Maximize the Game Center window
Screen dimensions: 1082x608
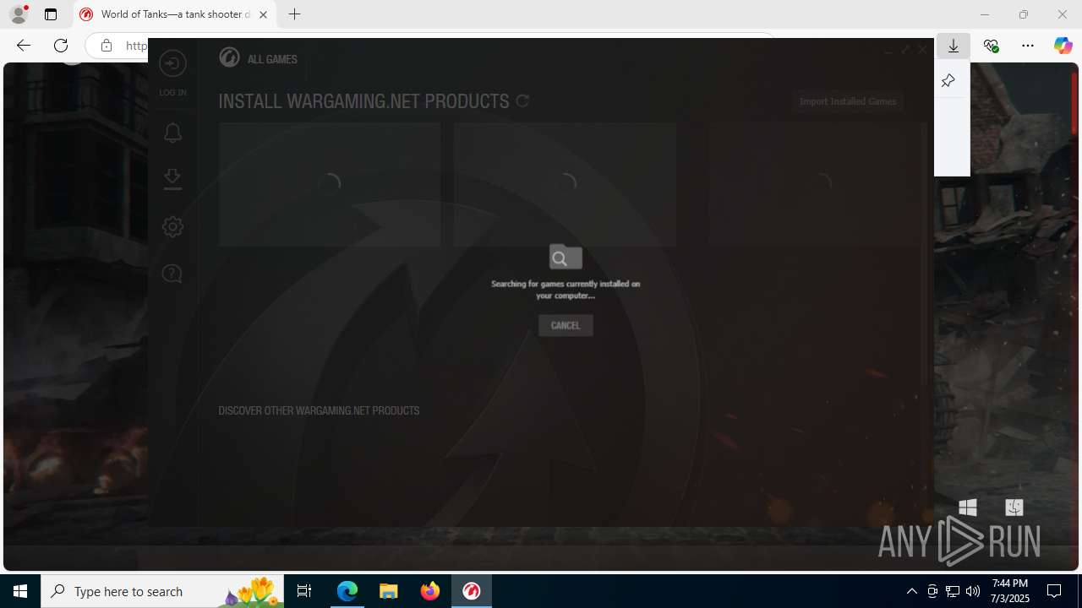905,51
